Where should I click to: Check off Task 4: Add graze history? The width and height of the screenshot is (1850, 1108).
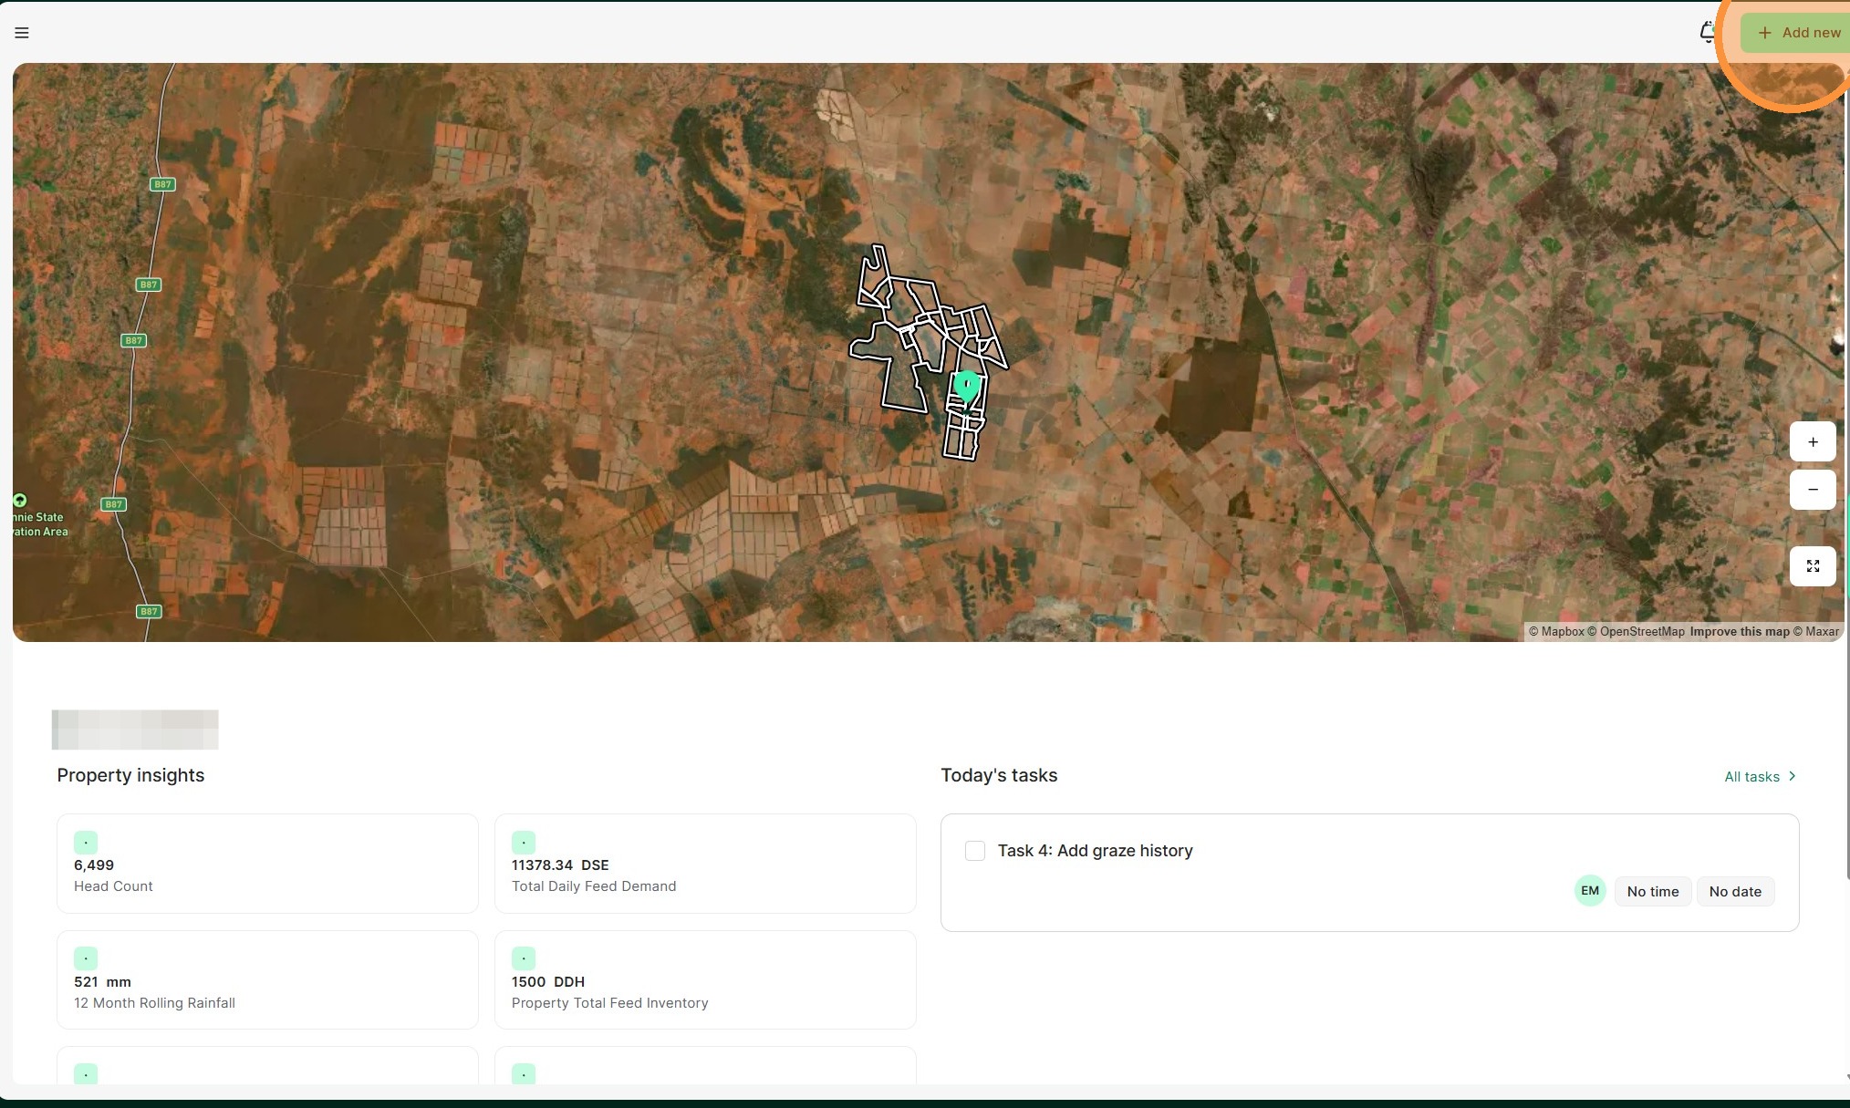pyautogui.click(x=975, y=851)
